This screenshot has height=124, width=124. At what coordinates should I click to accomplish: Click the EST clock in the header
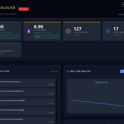tap(121, 14)
